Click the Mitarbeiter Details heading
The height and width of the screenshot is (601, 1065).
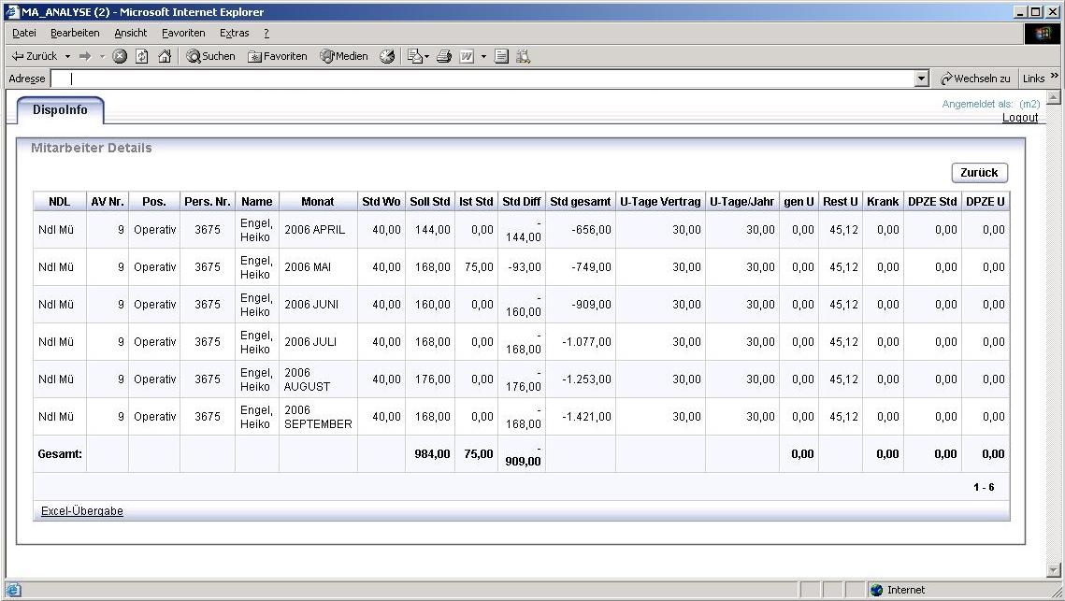click(x=91, y=148)
